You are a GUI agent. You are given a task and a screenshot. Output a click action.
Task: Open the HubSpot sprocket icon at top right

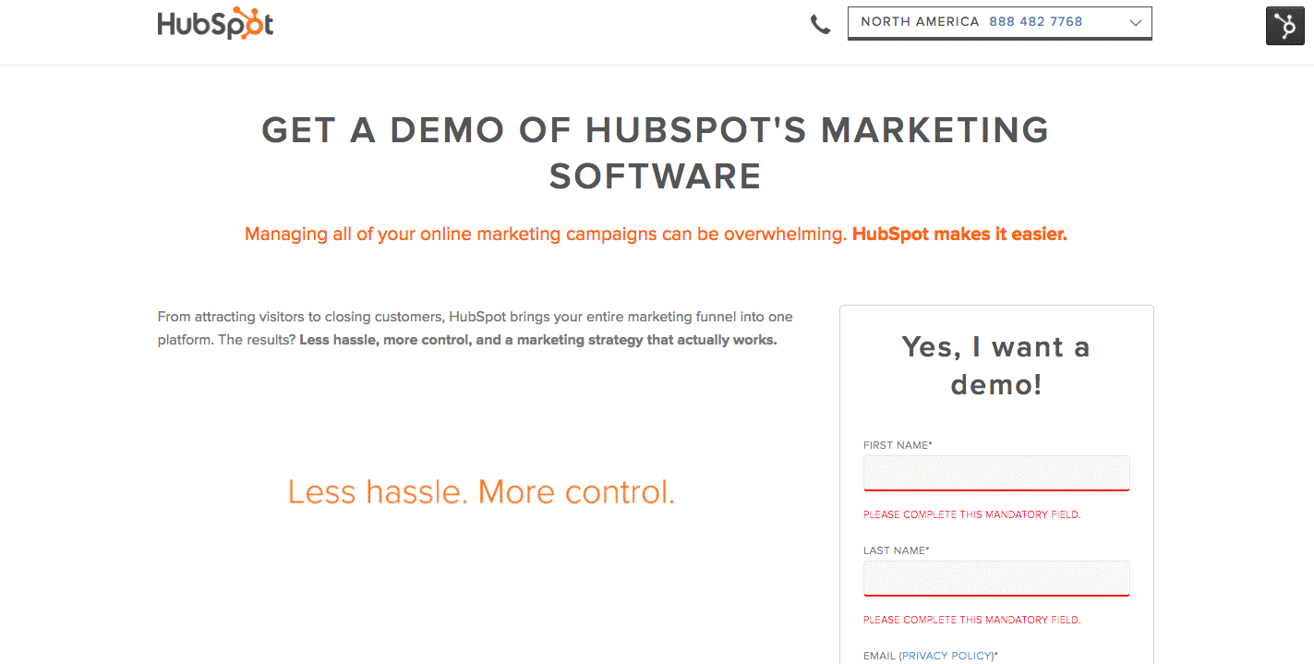pyautogui.click(x=1284, y=26)
